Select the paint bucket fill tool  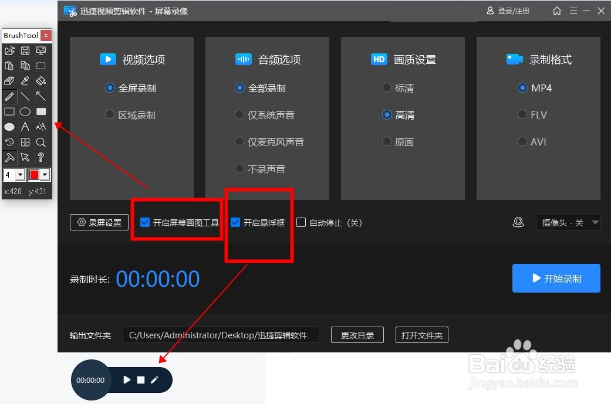pos(40,80)
